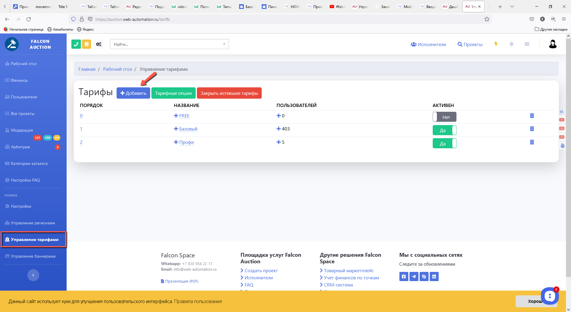
Task: Open the Telegram social icon in footer
Action: (x=414, y=276)
